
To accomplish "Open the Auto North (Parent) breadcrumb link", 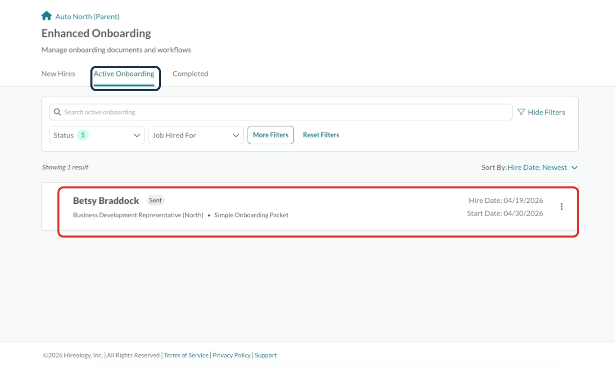I will (x=87, y=16).
